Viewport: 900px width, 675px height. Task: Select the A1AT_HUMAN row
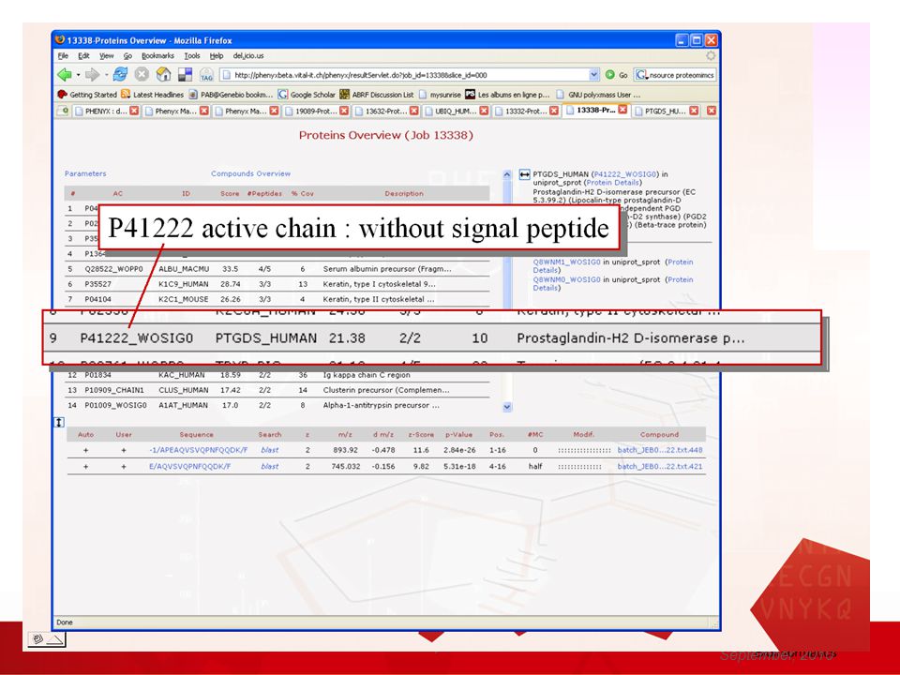277,405
